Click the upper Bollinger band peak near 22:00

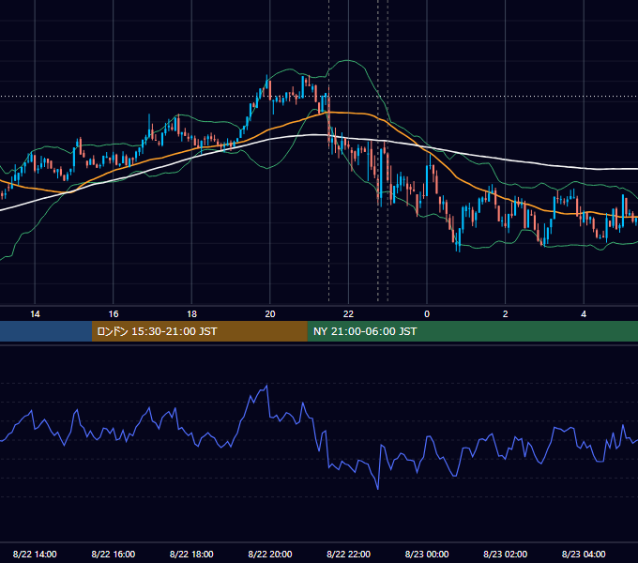348,61
